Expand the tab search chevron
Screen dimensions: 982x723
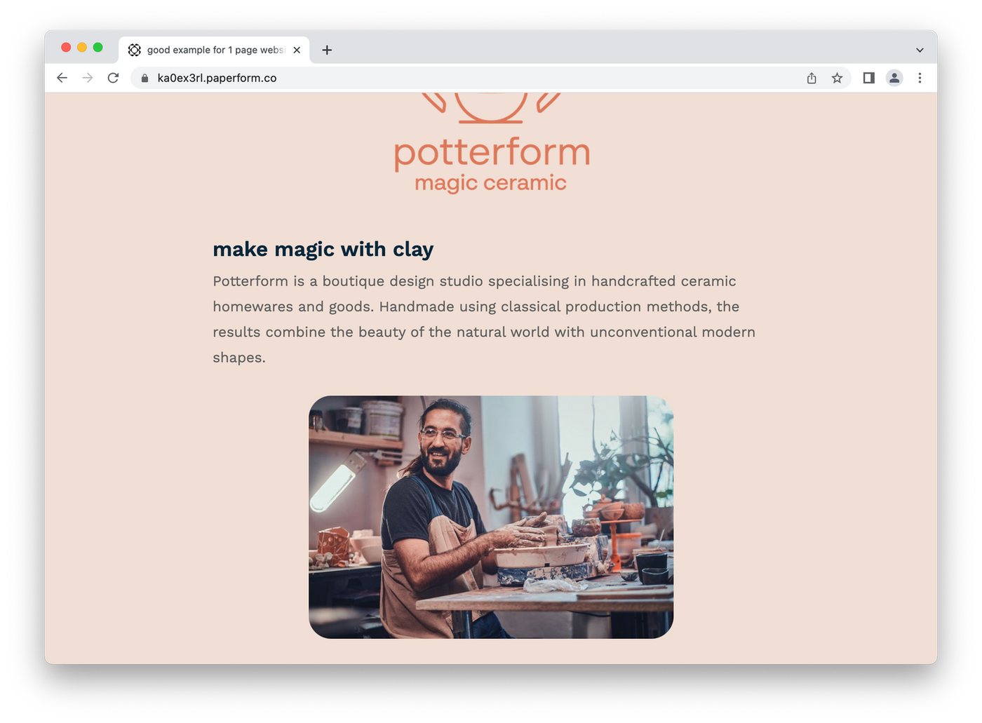920,50
